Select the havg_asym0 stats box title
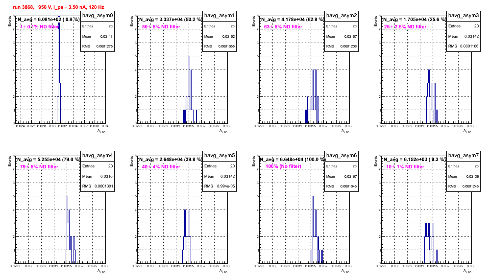Viewport: 488px width, 280px height. click(x=98, y=16)
